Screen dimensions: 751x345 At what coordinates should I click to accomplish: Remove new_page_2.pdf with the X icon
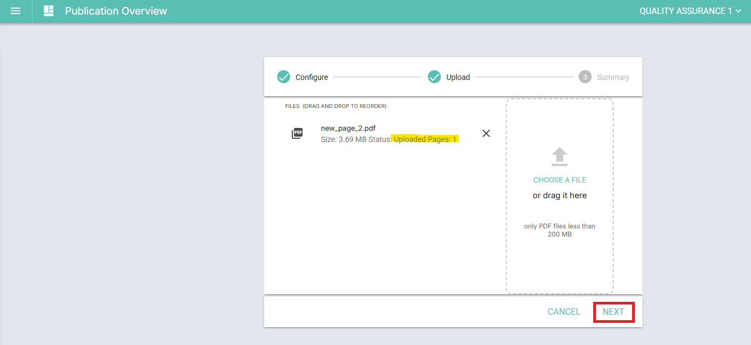click(486, 133)
